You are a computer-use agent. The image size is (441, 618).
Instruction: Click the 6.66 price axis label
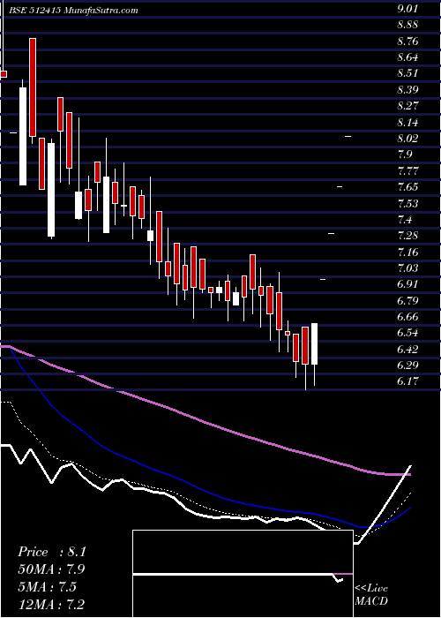pos(407,317)
